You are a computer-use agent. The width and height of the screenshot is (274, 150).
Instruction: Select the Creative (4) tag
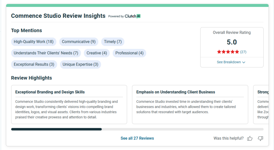coord(97,53)
